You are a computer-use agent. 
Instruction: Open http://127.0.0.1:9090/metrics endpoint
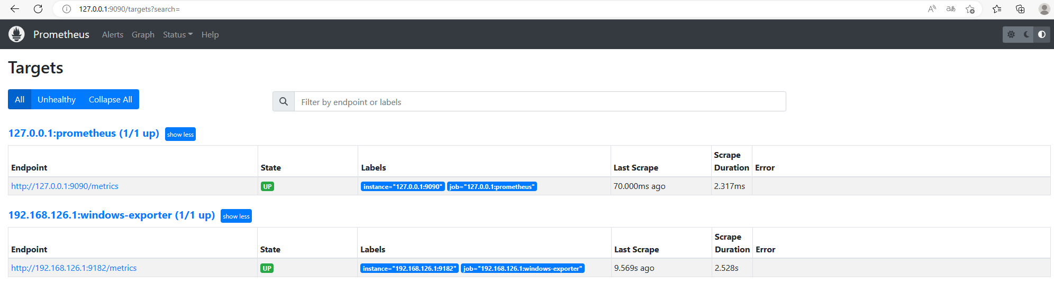(65, 186)
